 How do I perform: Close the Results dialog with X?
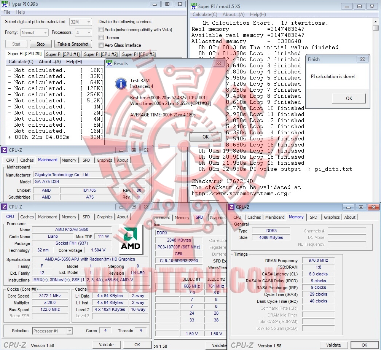coord(219,63)
